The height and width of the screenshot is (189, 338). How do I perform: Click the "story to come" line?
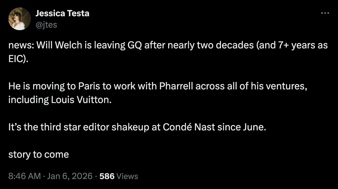coord(38,155)
